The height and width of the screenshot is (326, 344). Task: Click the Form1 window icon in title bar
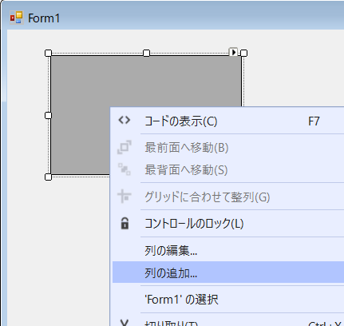(x=16, y=18)
